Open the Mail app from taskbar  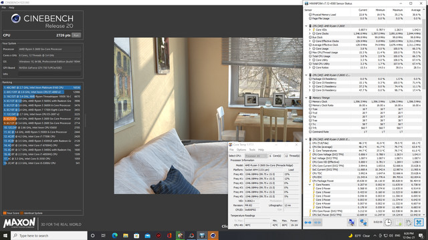(147, 235)
